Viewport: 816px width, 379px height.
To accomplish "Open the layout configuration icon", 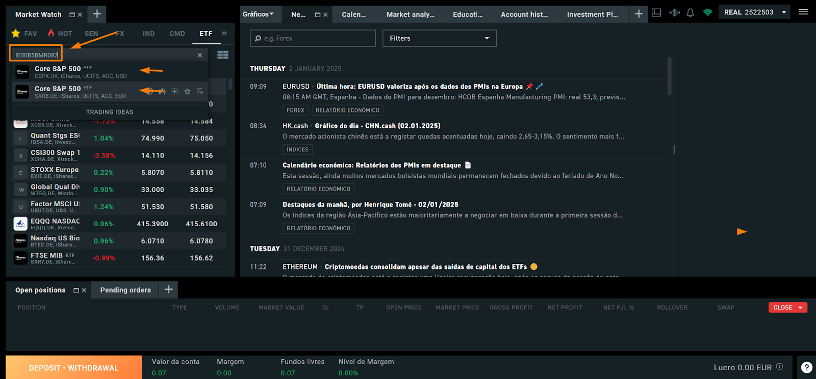I will click(657, 13).
